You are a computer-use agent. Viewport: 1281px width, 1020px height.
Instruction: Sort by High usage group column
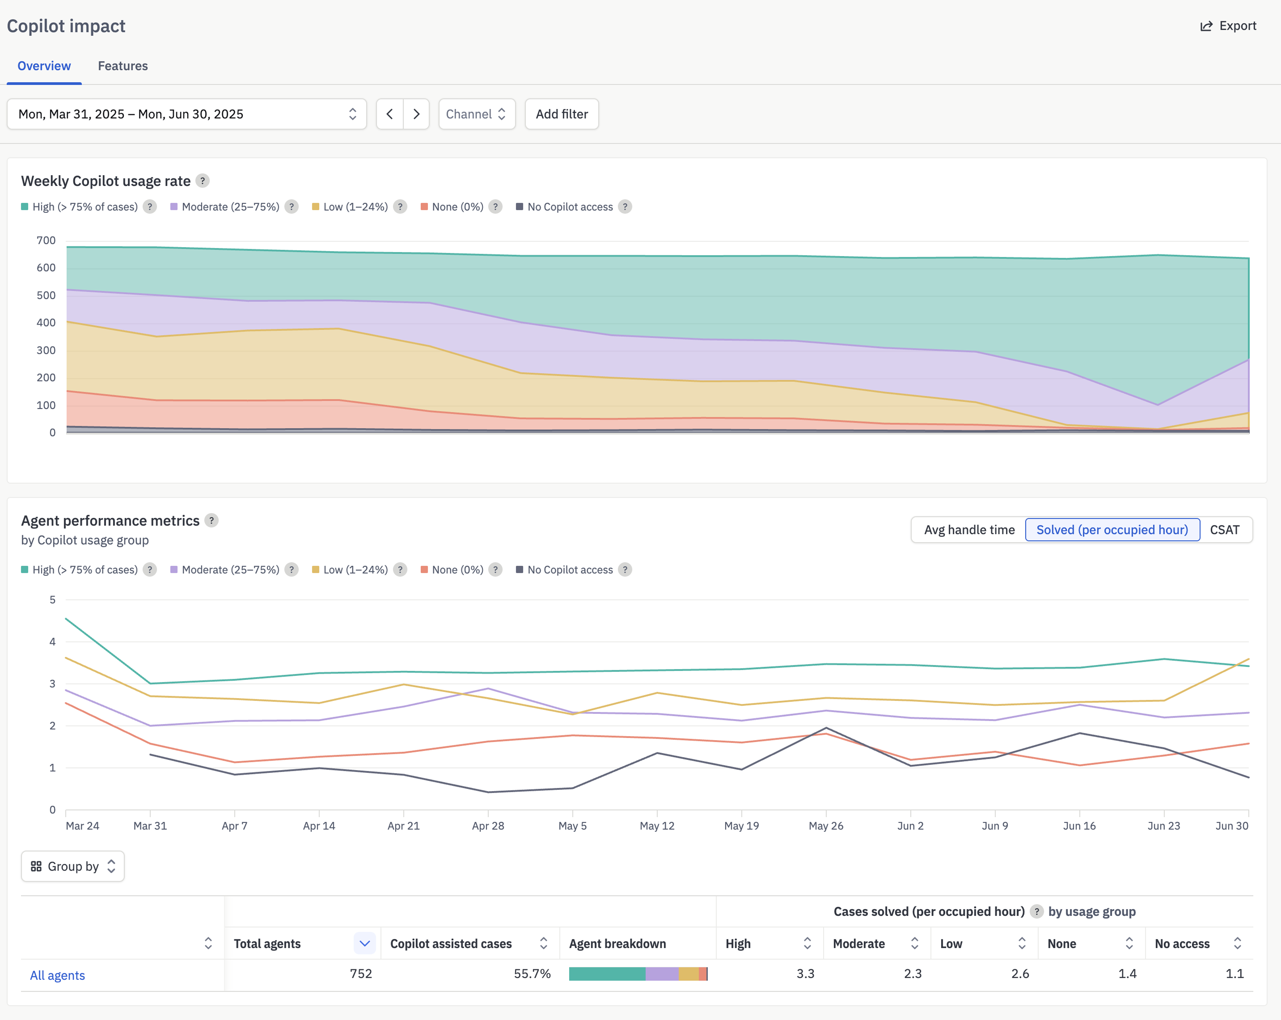pyautogui.click(x=807, y=944)
